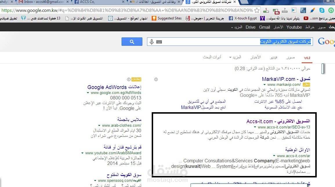The image size is (335, 187).
Task: Open the X-touch Egypt Facebook bookmark
Action: click(x=243, y=18)
